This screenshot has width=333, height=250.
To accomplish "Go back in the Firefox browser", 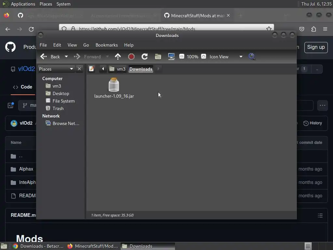I will tap(8, 29).
